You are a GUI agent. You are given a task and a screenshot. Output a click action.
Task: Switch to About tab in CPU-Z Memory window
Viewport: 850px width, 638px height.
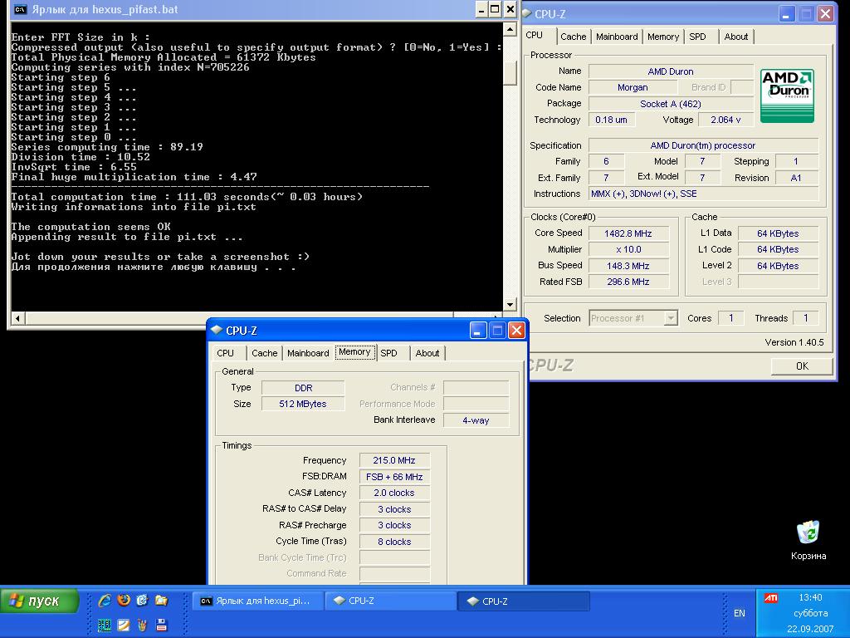427,352
